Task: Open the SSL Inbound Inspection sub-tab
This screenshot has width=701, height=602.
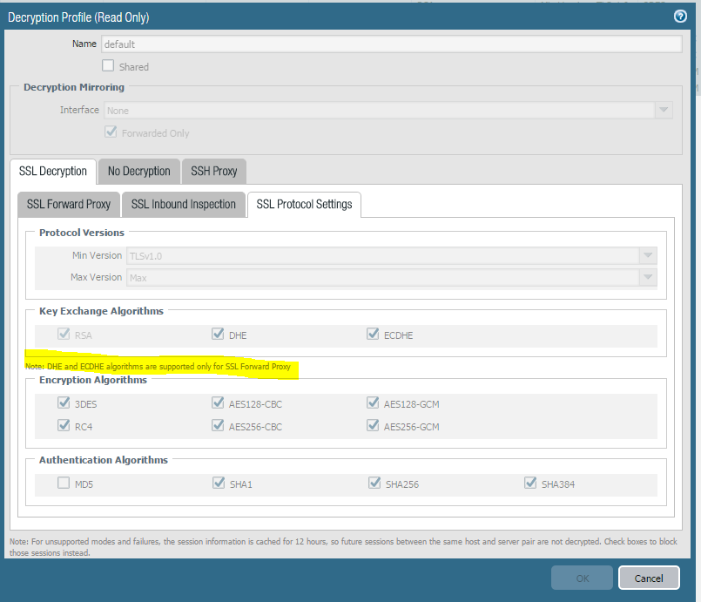Action: (x=183, y=205)
